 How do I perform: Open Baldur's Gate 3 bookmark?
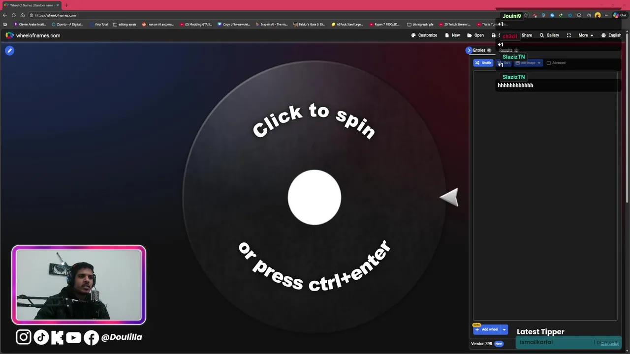pyautogui.click(x=310, y=24)
